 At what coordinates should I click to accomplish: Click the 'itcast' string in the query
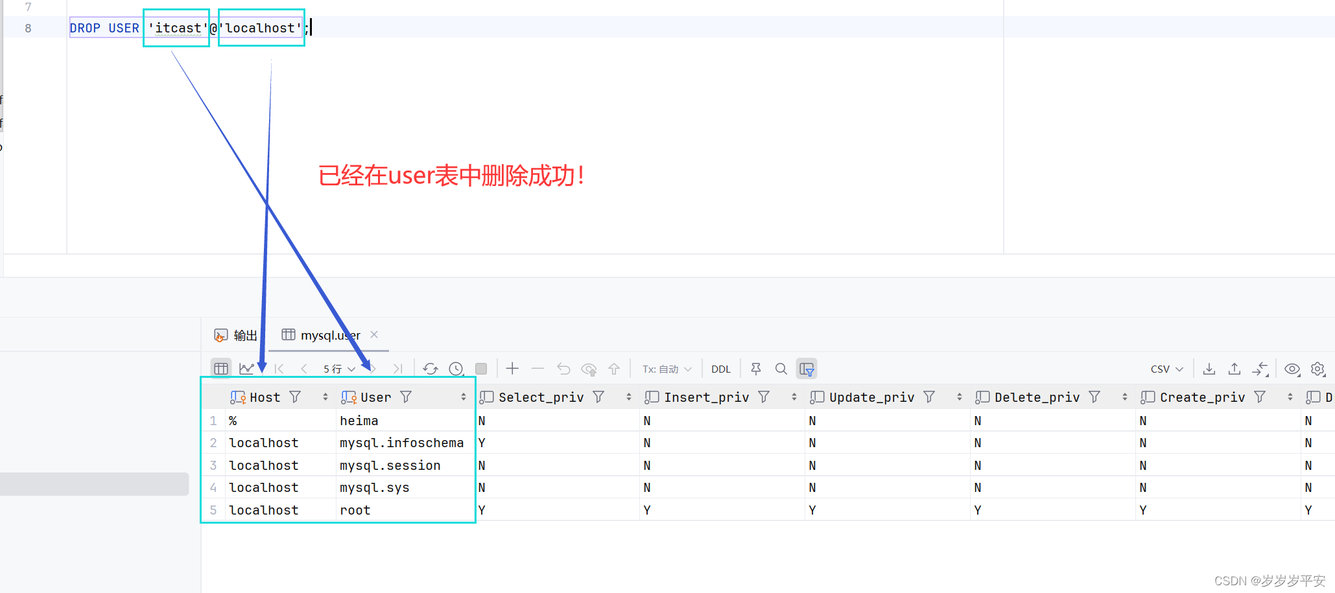(178, 28)
